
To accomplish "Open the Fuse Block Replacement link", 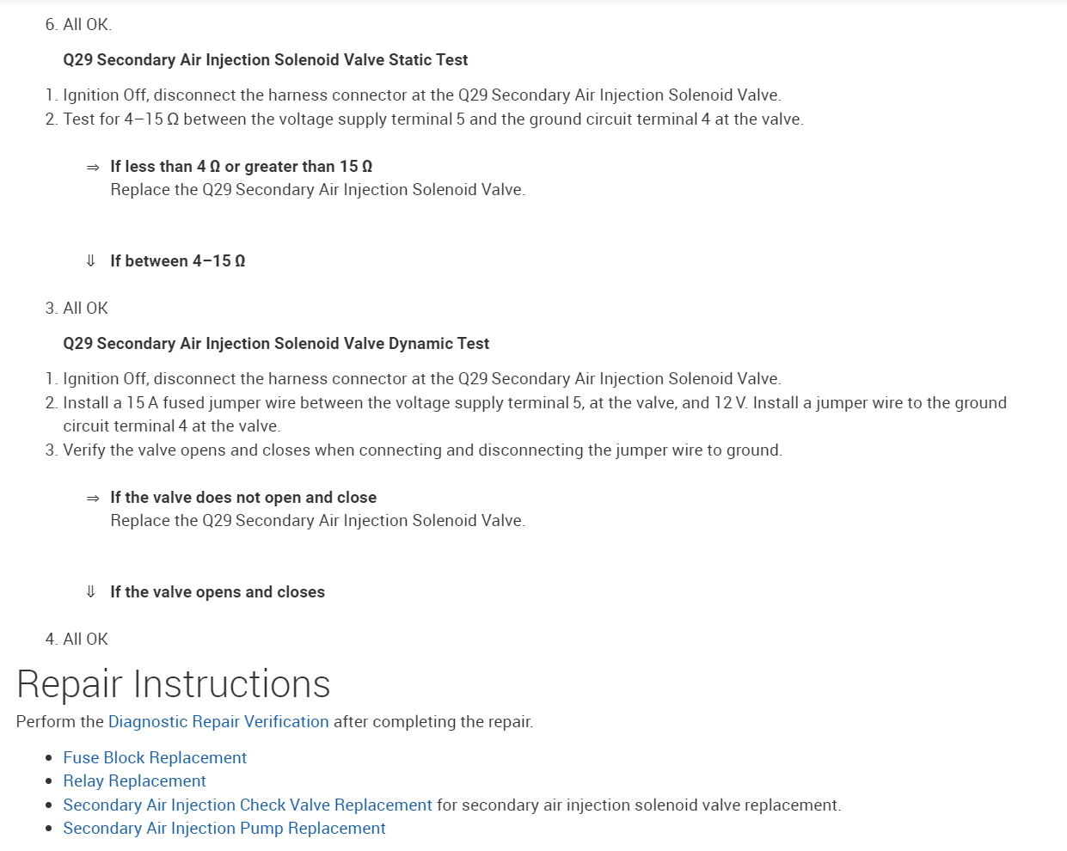I will coord(155,757).
